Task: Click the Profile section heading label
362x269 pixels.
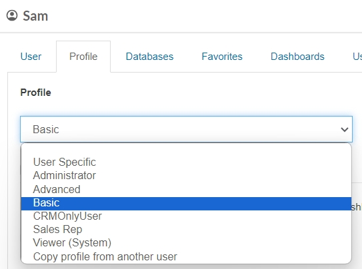Action: tap(35, 93)
